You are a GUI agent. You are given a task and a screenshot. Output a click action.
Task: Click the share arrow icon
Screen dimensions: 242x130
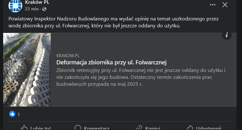[x=190, y=128]
